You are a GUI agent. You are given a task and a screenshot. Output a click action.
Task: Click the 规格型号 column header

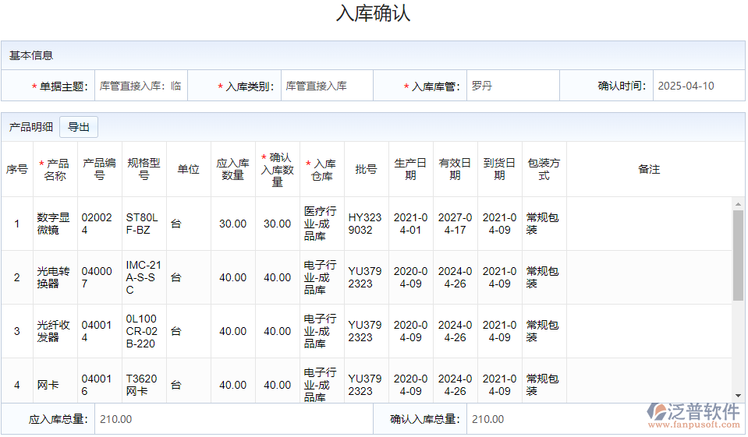[x=144, y=169]
